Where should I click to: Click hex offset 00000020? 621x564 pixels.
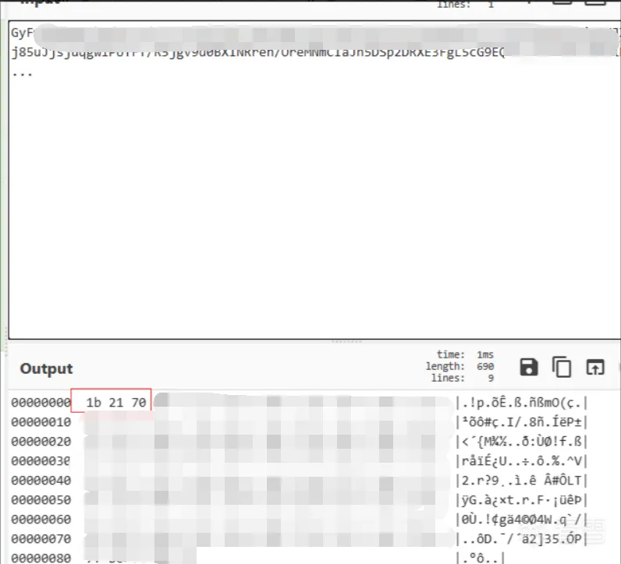(41, 442)
